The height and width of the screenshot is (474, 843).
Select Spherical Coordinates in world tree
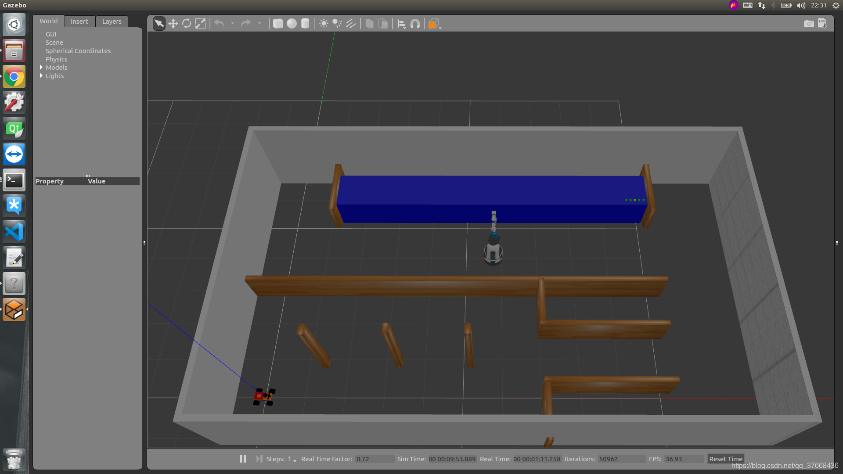(78, 51)
